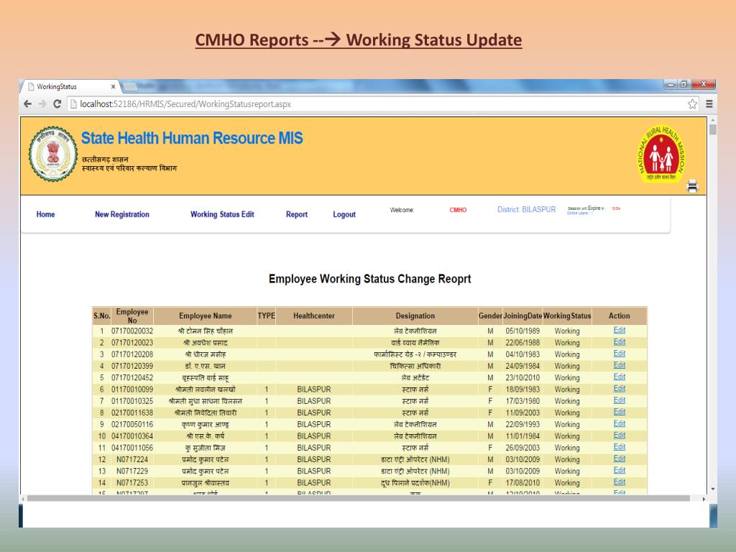Select the WorkingStatus browser tab
Image resolution: width=736 pixels, height=552 pixels.
[69, 86]
